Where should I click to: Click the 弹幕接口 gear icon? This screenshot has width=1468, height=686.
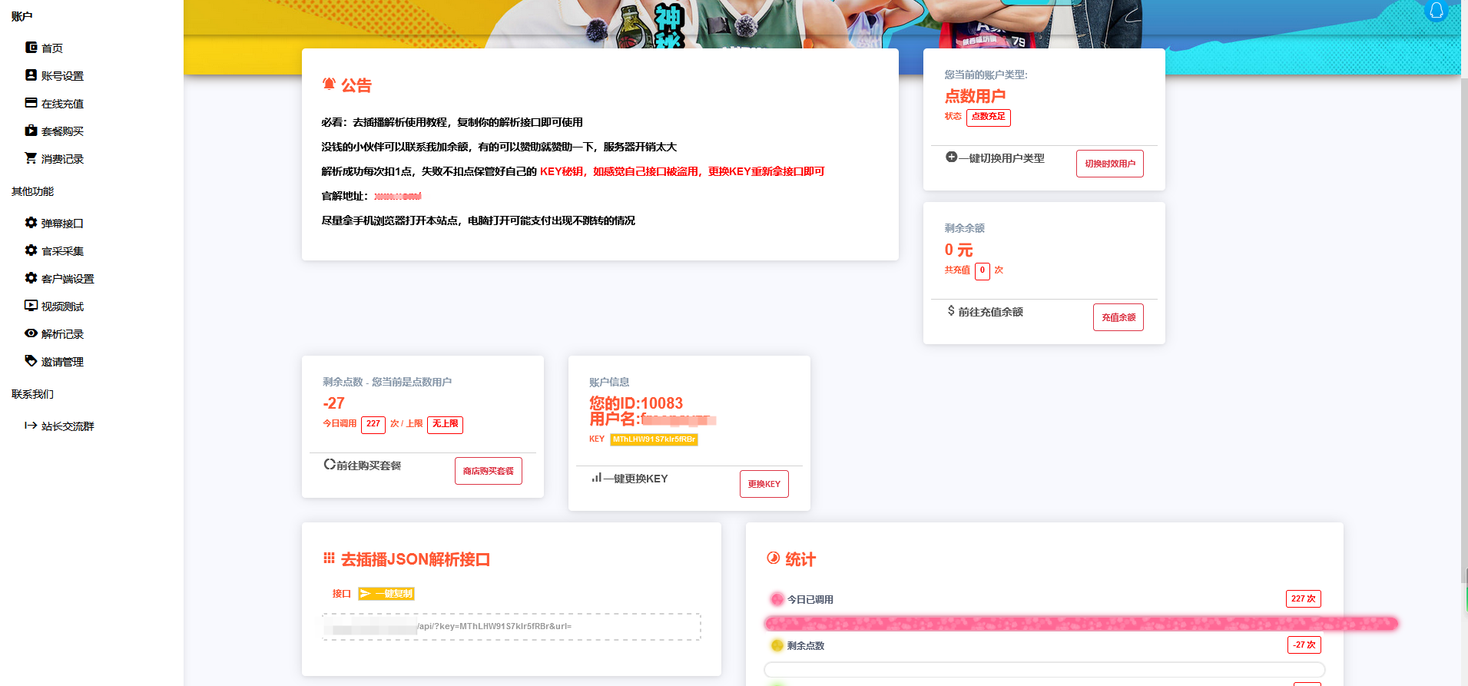coord(31,223)
